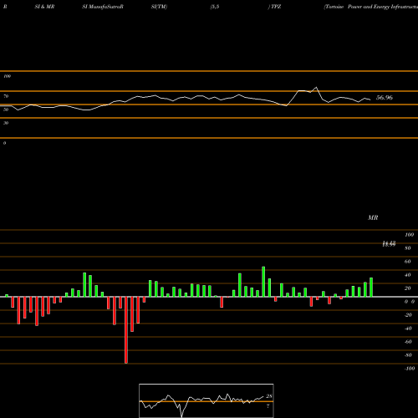Screen dimensions: 418x418
Task: Click the -20 label on MR axis
Action: pyautogui.click(x=408, y=315)
